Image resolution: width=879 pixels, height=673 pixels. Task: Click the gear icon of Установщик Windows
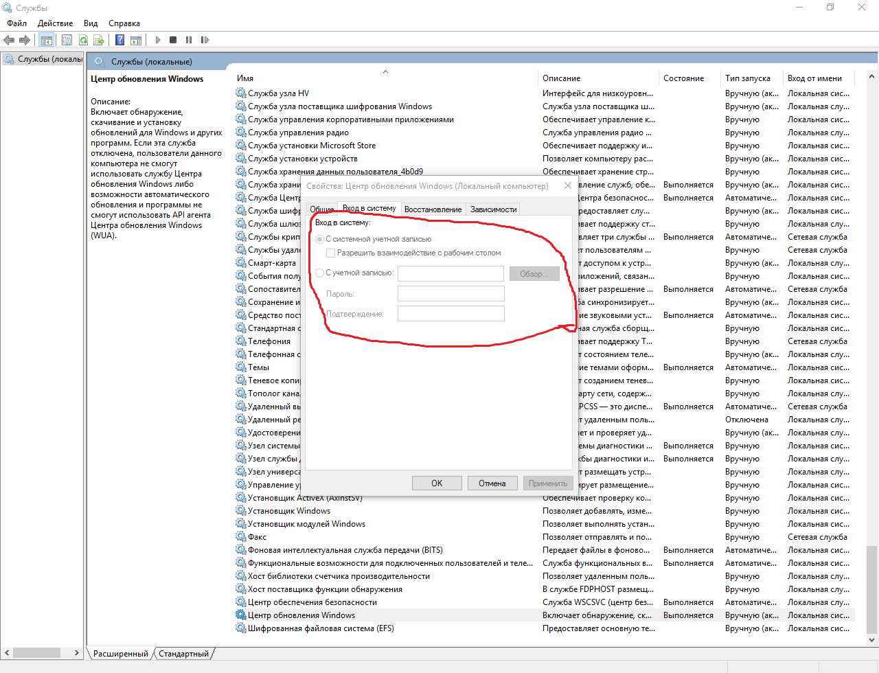pos(241,510)
